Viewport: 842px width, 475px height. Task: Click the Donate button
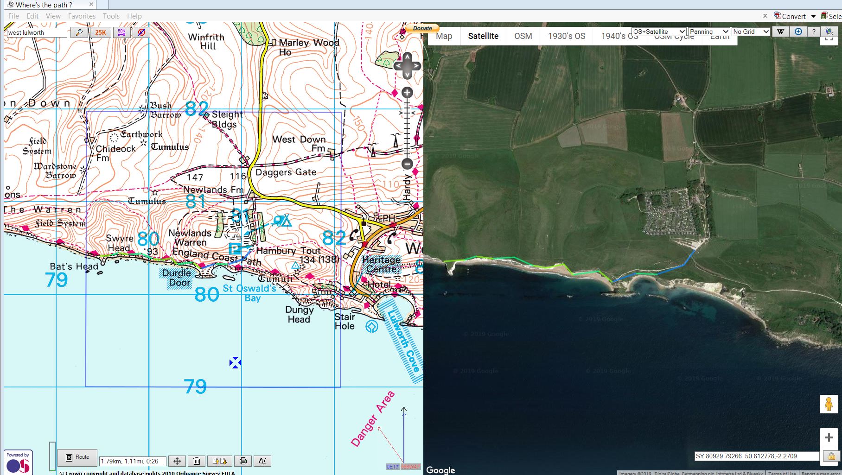click(x=422, y=28)
